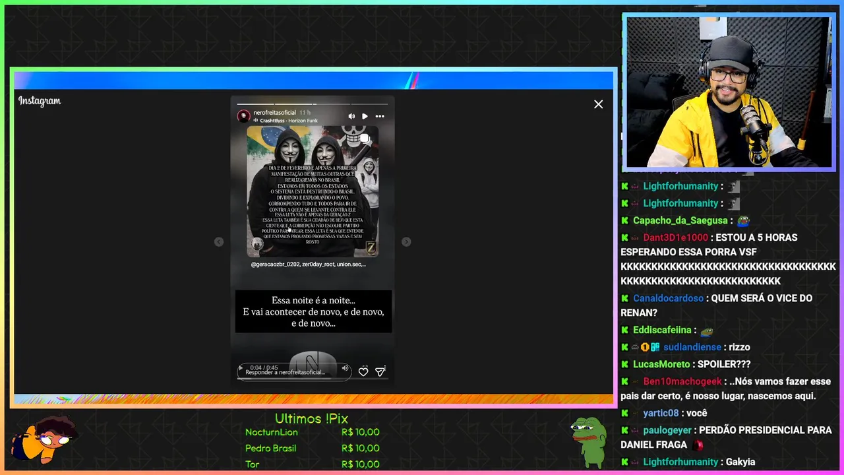Click the Lightforhumanity Gakyia chat message

click(688, 462)
